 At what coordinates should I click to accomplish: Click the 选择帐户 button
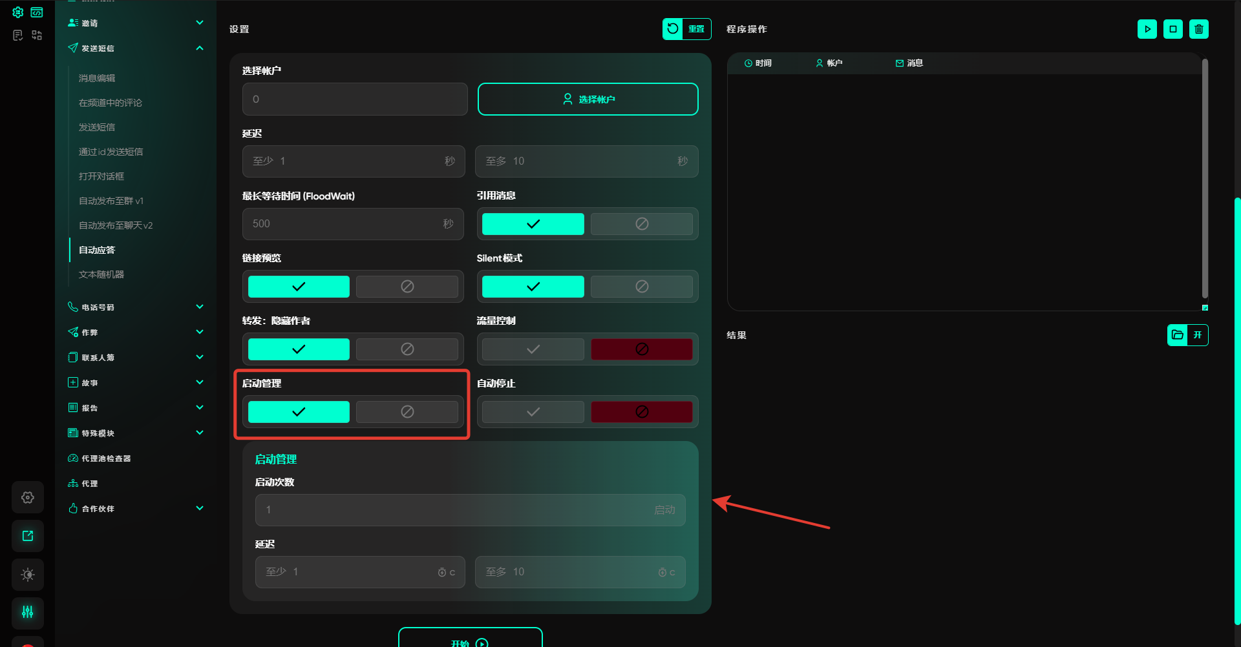pyautogui.click(x=588, y=99)
